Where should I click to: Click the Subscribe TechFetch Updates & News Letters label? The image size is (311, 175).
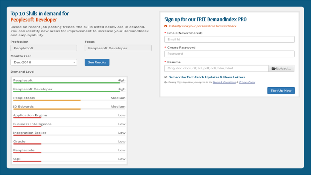[x=207, y=77]
